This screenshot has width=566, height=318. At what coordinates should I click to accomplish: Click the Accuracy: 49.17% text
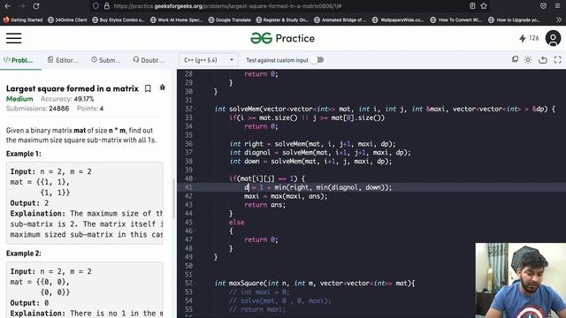tap(67, 99)
